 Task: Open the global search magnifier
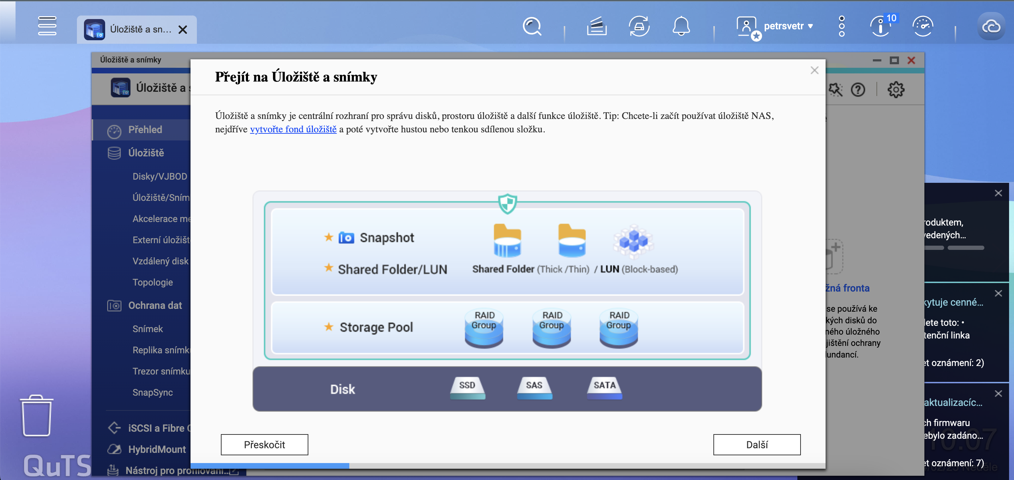coord(532,26)
